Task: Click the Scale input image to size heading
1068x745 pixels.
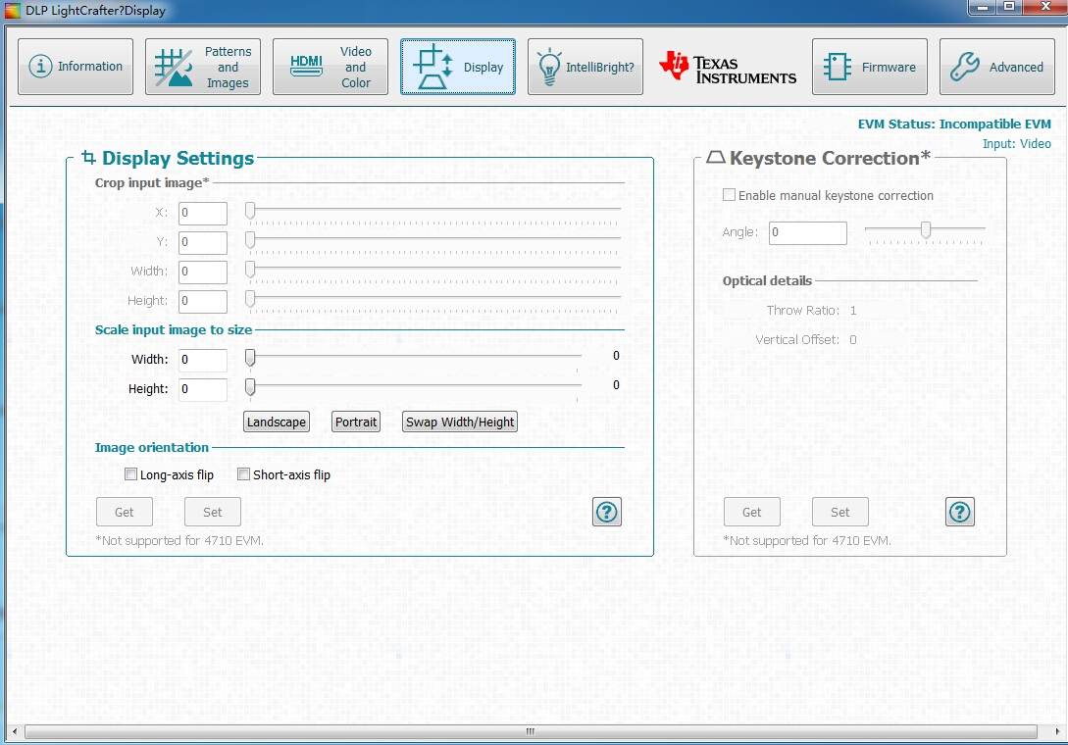Action: pyautogui.click(x=173, y=329)
